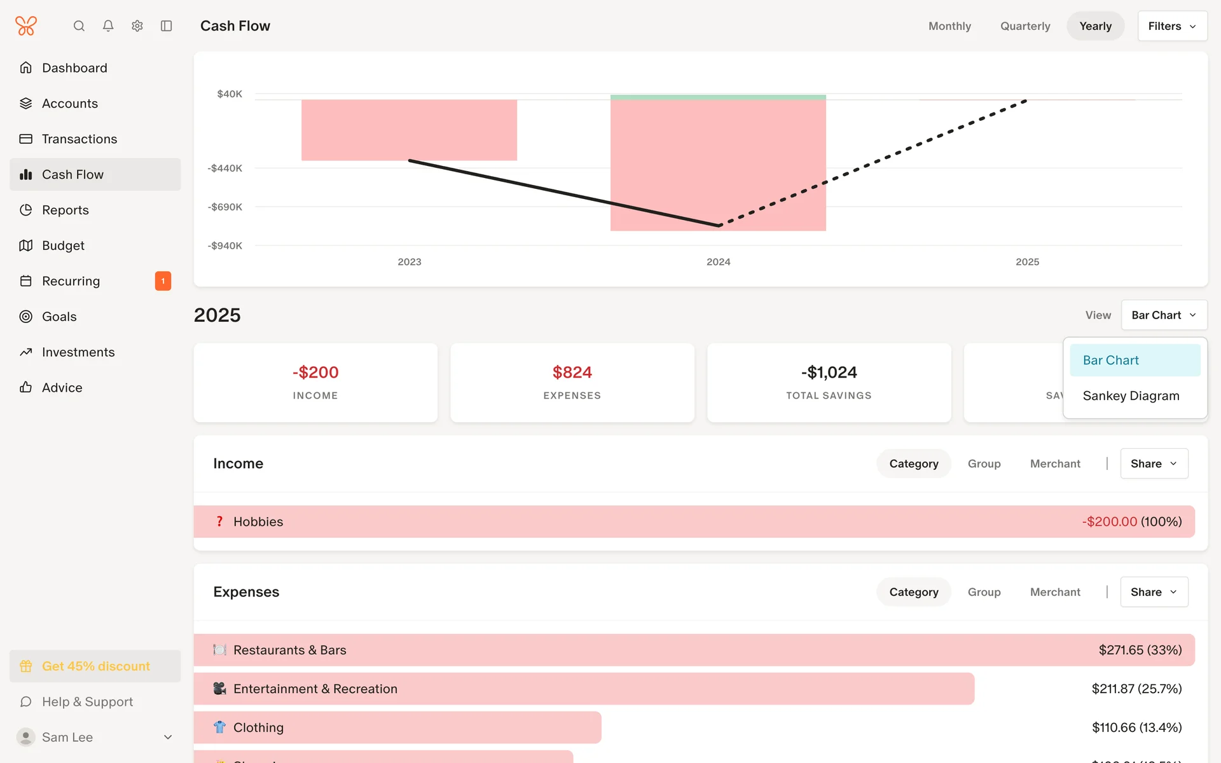Open Help & Support link
This screenshot has height=763, width=1221.
point(87,702)
